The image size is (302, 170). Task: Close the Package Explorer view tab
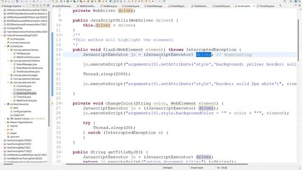(x=24, y=6)
